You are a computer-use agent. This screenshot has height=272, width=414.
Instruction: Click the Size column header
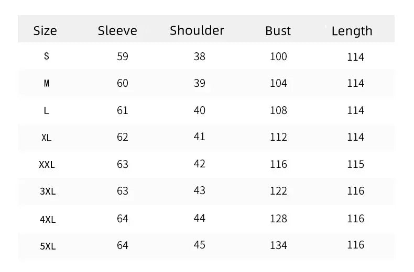tap(45, 31)
